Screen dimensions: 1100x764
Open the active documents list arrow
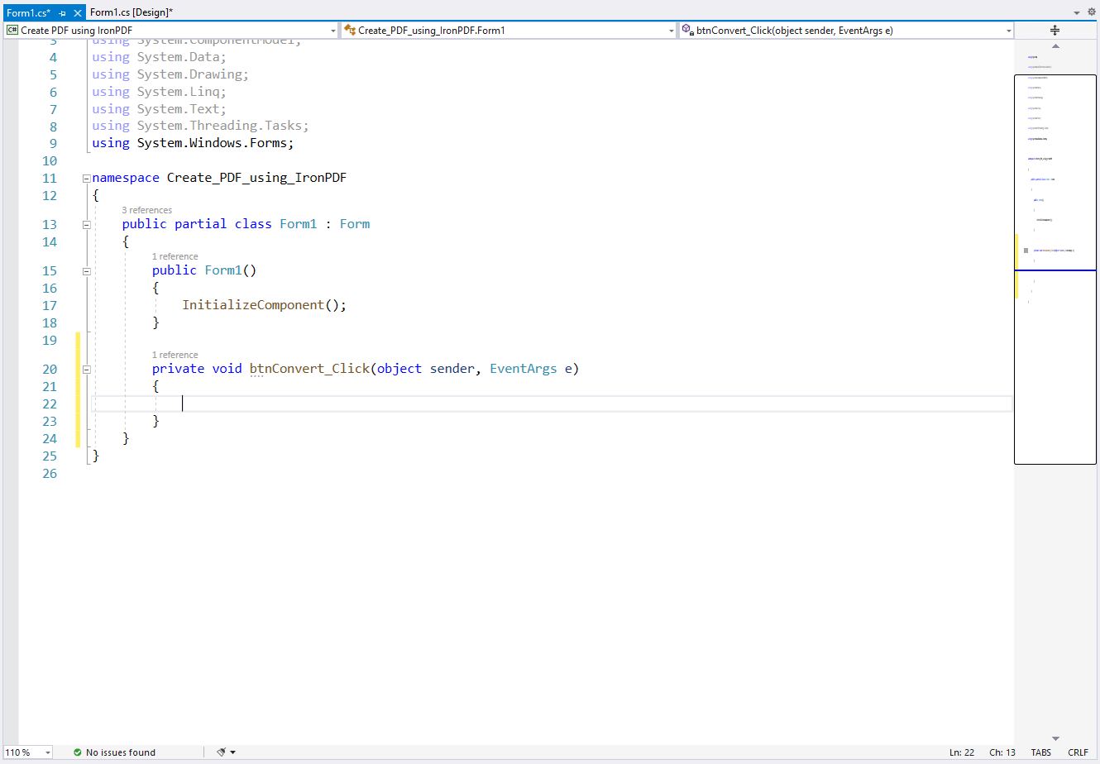tap(1077, 12)
